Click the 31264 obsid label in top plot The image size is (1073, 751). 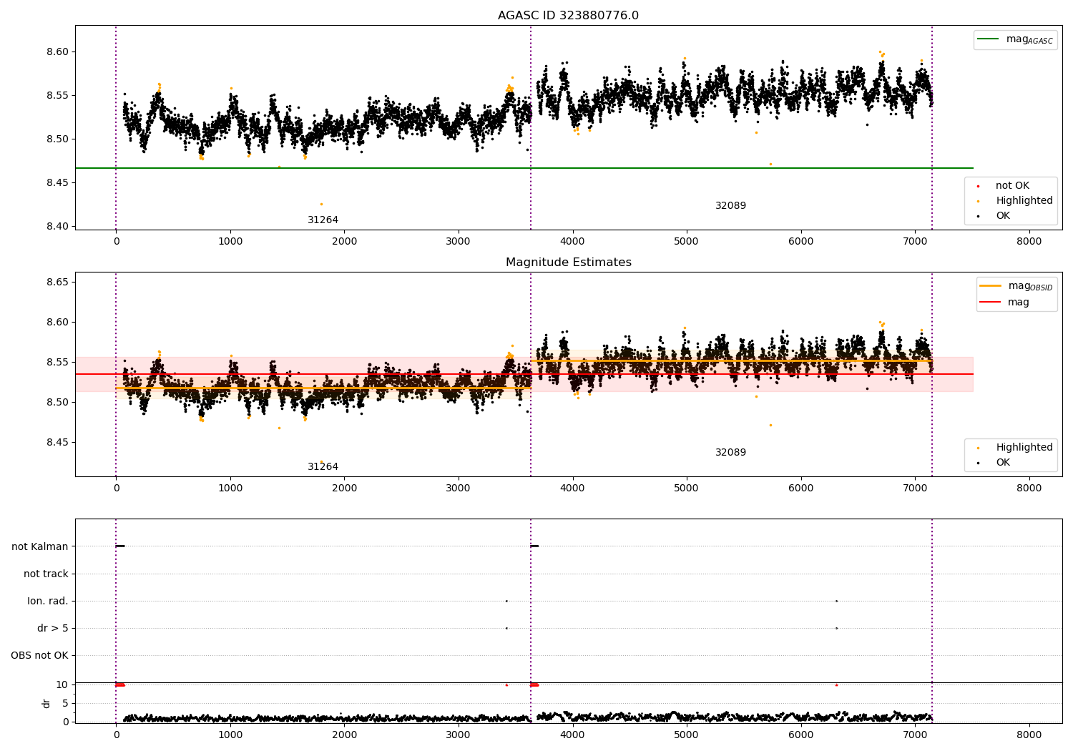pyautogui.click(x=323, y=220)
